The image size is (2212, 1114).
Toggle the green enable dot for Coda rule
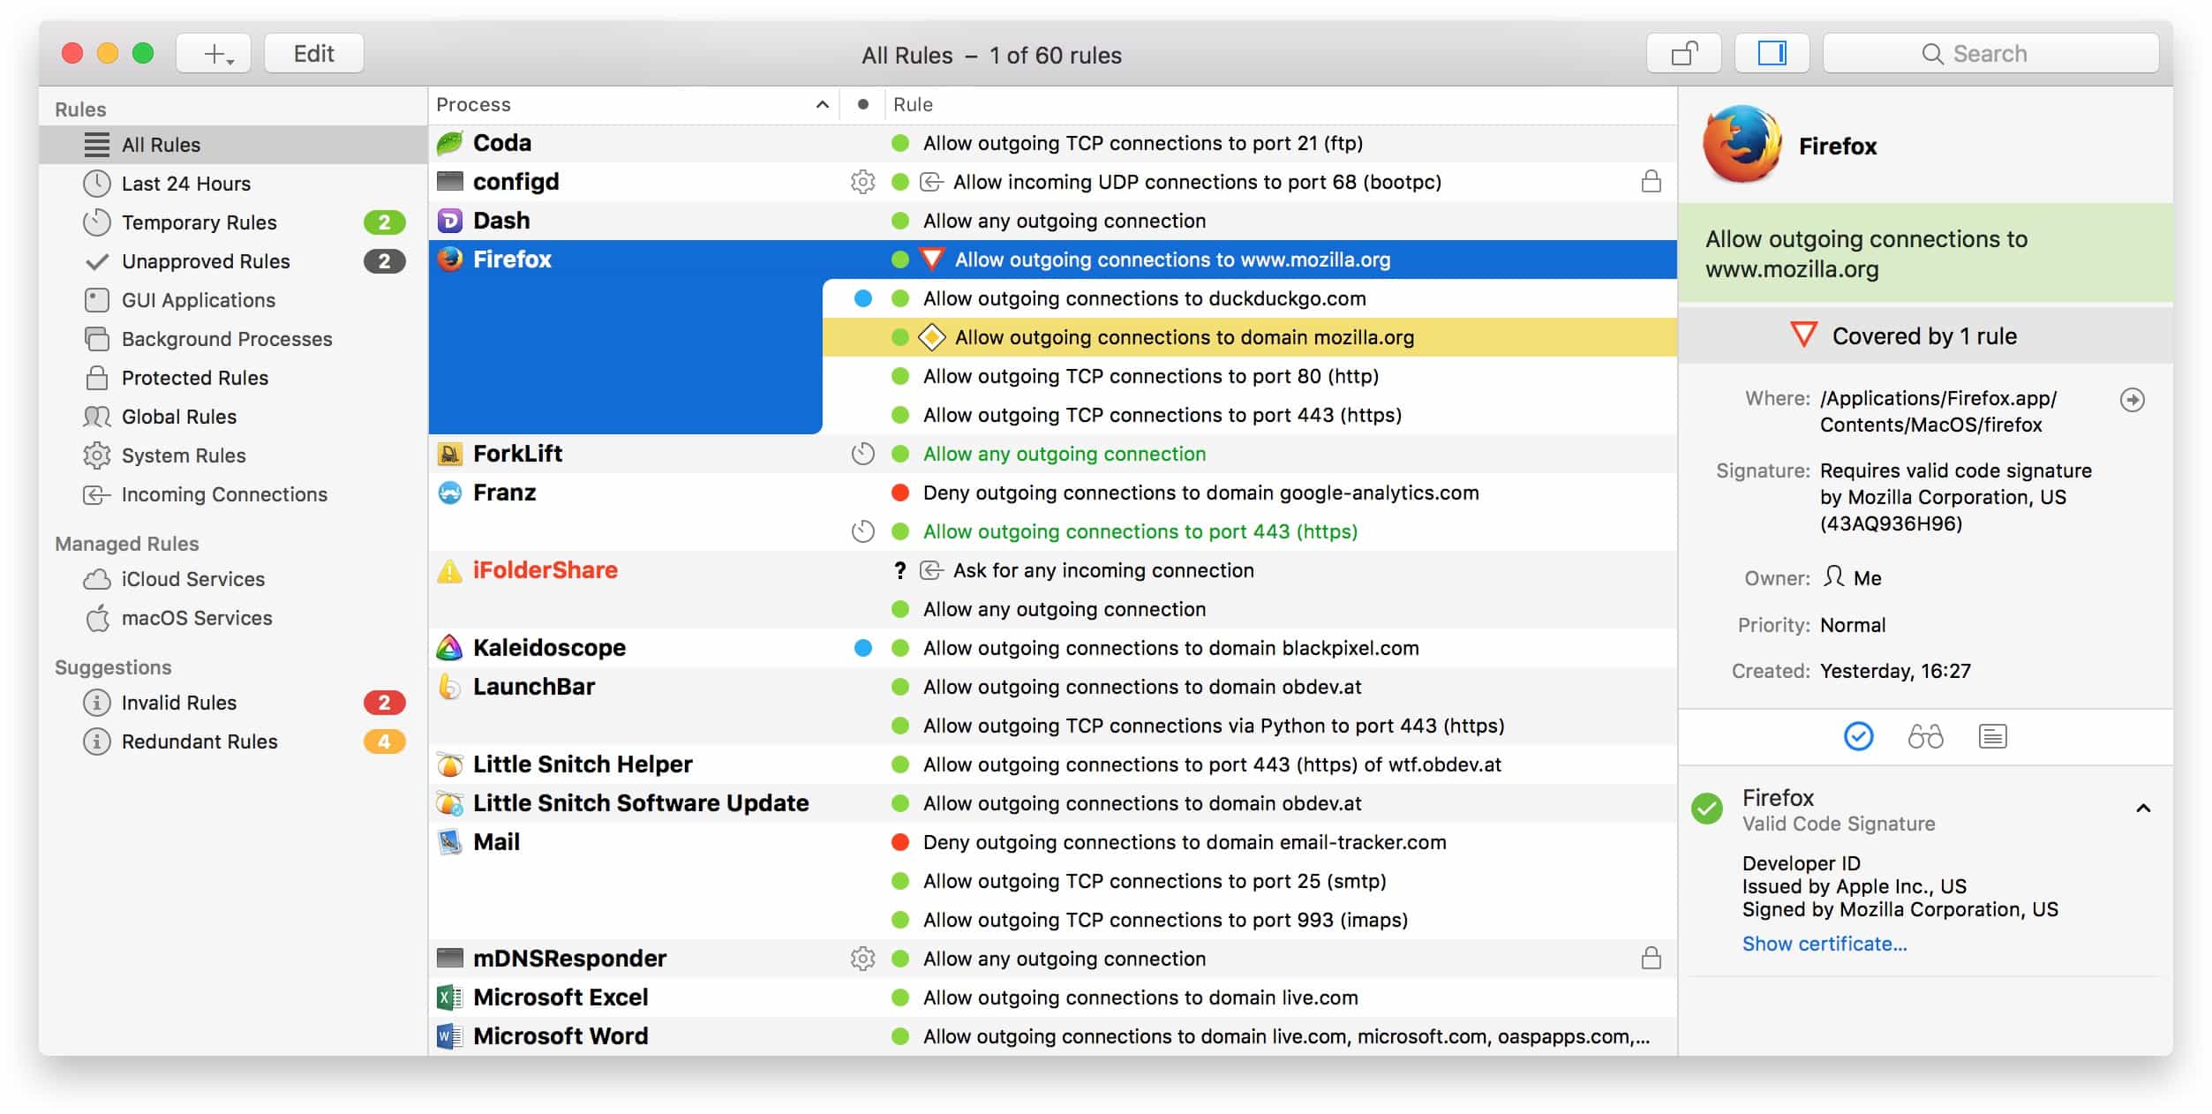pos(899,143)
